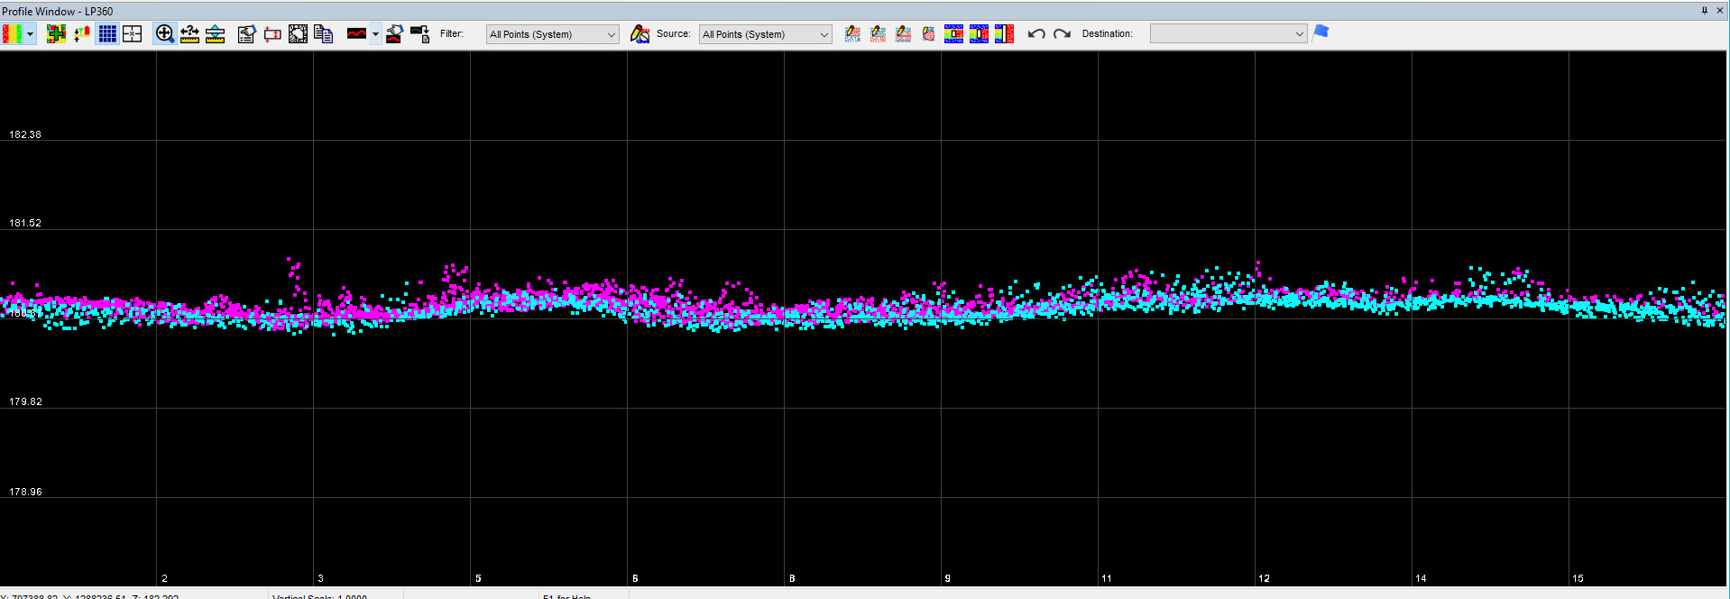Click the 182.38 elevation label

[25, 134]
